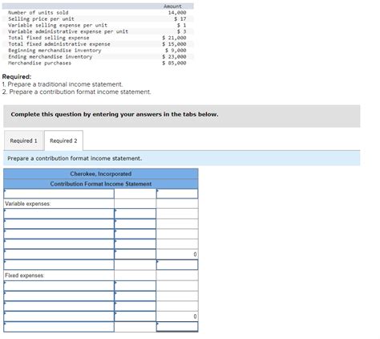380x339 pixels.
Task: Click '1. Prepare a traditional income statement' line
Action: [63, 84]
